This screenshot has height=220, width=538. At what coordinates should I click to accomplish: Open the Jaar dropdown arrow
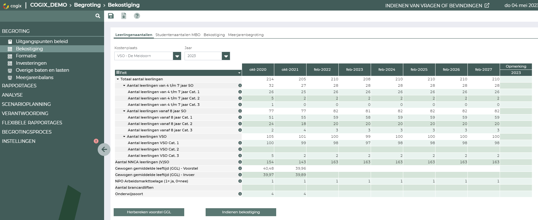click(226, 56)
